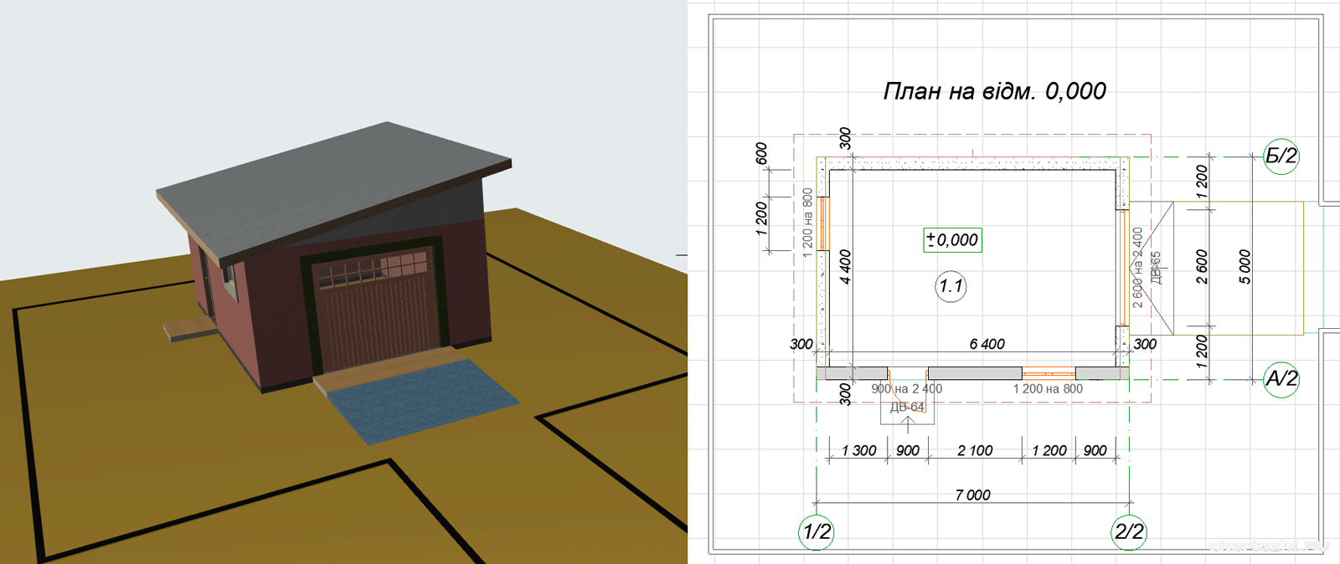Image resolution: width=1340 pixels, height=564 pixels.
Task: Click the 1/2 axis bubble
Action: click(817, 531)
